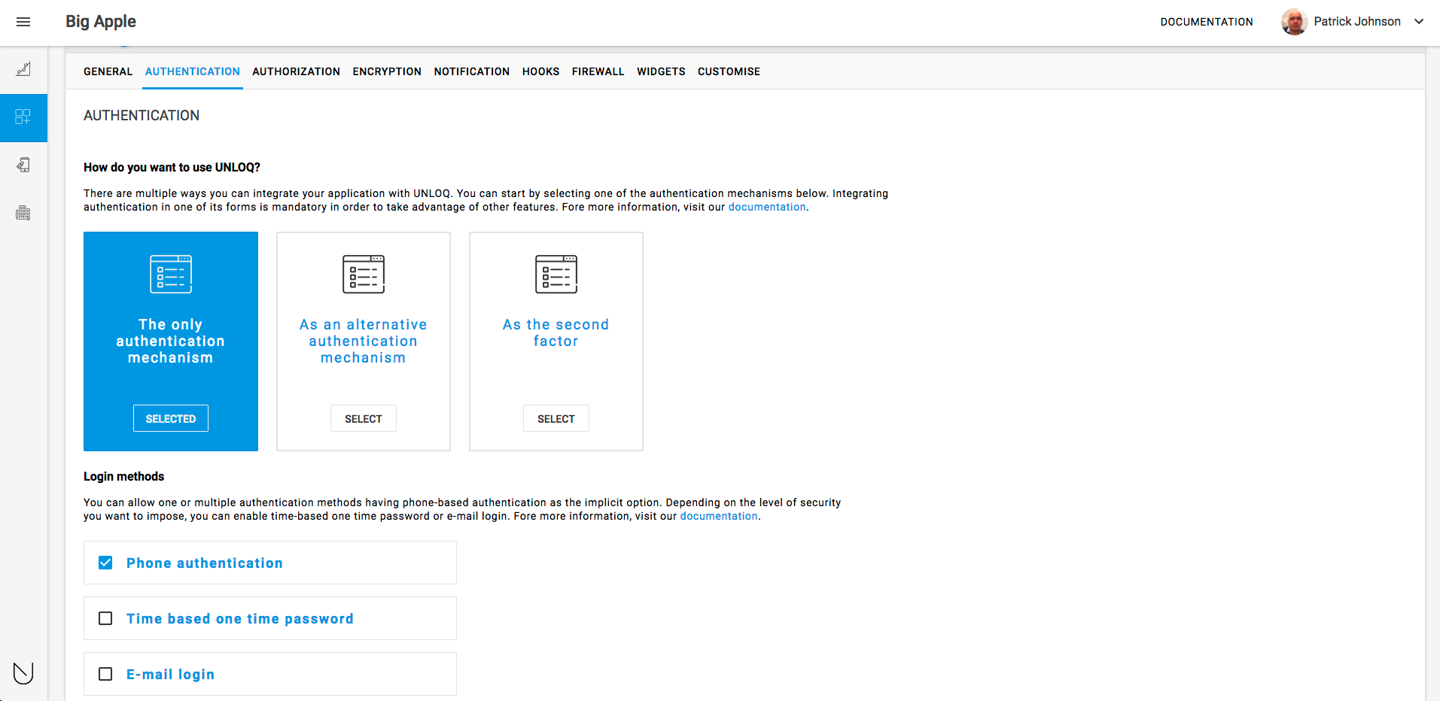1440x701 pixels.
Task: Open the organization building sidebar icon
Action: click(23, 213)
